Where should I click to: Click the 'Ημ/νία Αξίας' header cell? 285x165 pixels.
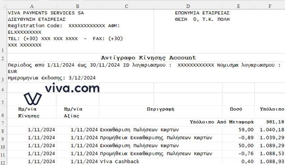[x=78, y=112]
